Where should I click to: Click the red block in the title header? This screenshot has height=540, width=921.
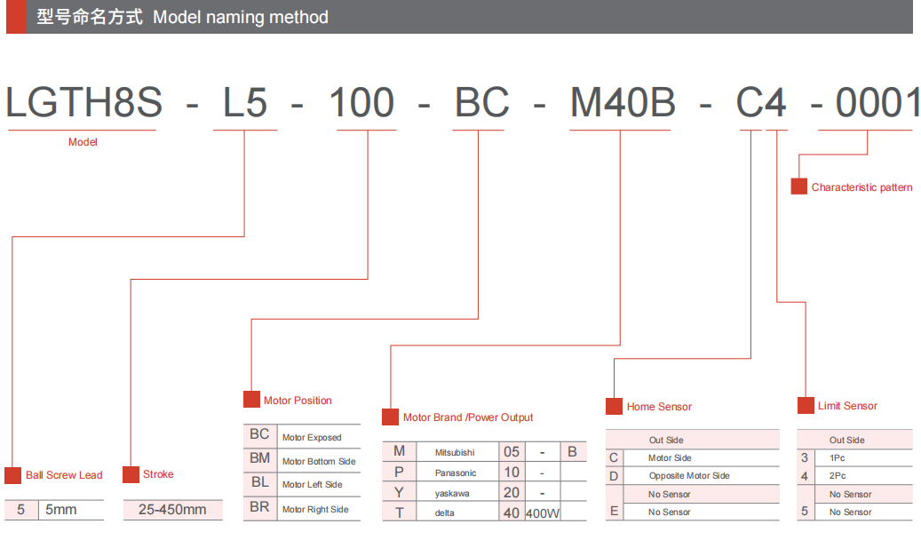tap(16, 17)
